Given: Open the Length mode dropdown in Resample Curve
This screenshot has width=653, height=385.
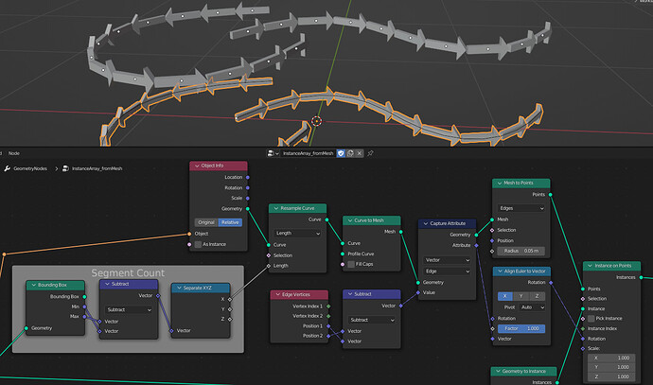Looking at the screenshot, I should (x=297, y=233).
